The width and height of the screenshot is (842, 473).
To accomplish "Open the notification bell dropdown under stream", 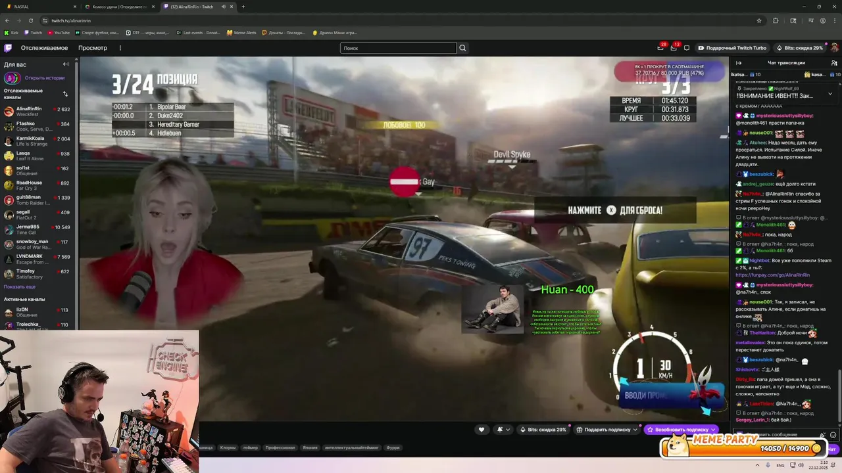I will click(503, 430).
